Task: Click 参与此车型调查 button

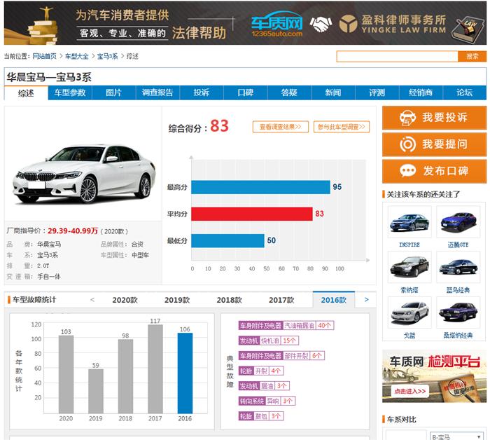Action: [342, 127]
